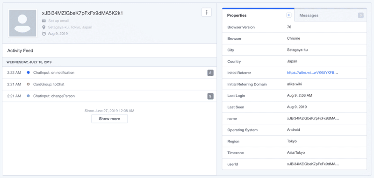This screenshot has height=178, width=374.
Task: Click the Initial Referrer property label
Action: point(239,73)
